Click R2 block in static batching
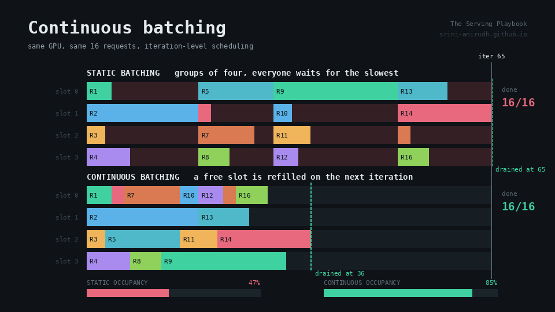 [142, 113]
